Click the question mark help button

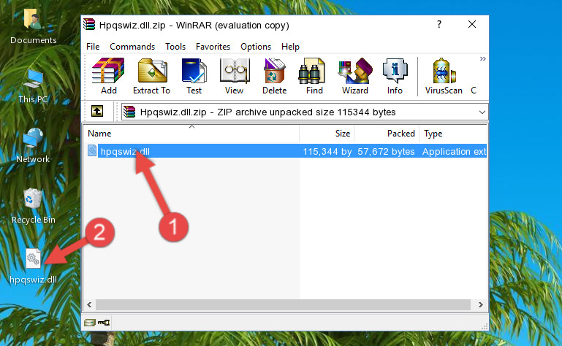[x=439, y=24]
